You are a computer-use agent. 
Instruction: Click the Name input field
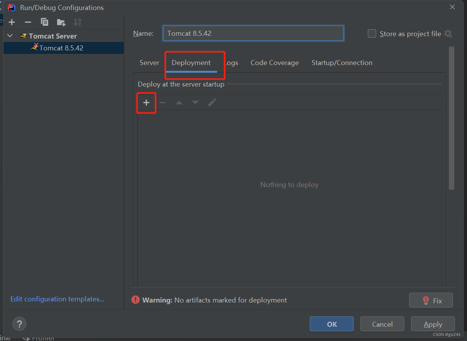[253, 33]
